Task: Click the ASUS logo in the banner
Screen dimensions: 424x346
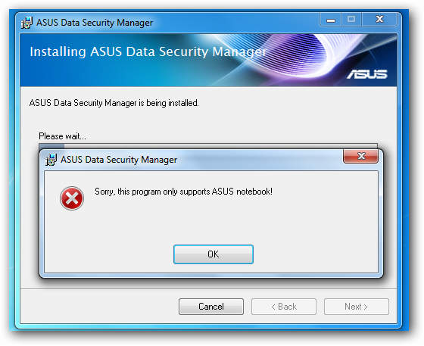Action: [367, 74]
